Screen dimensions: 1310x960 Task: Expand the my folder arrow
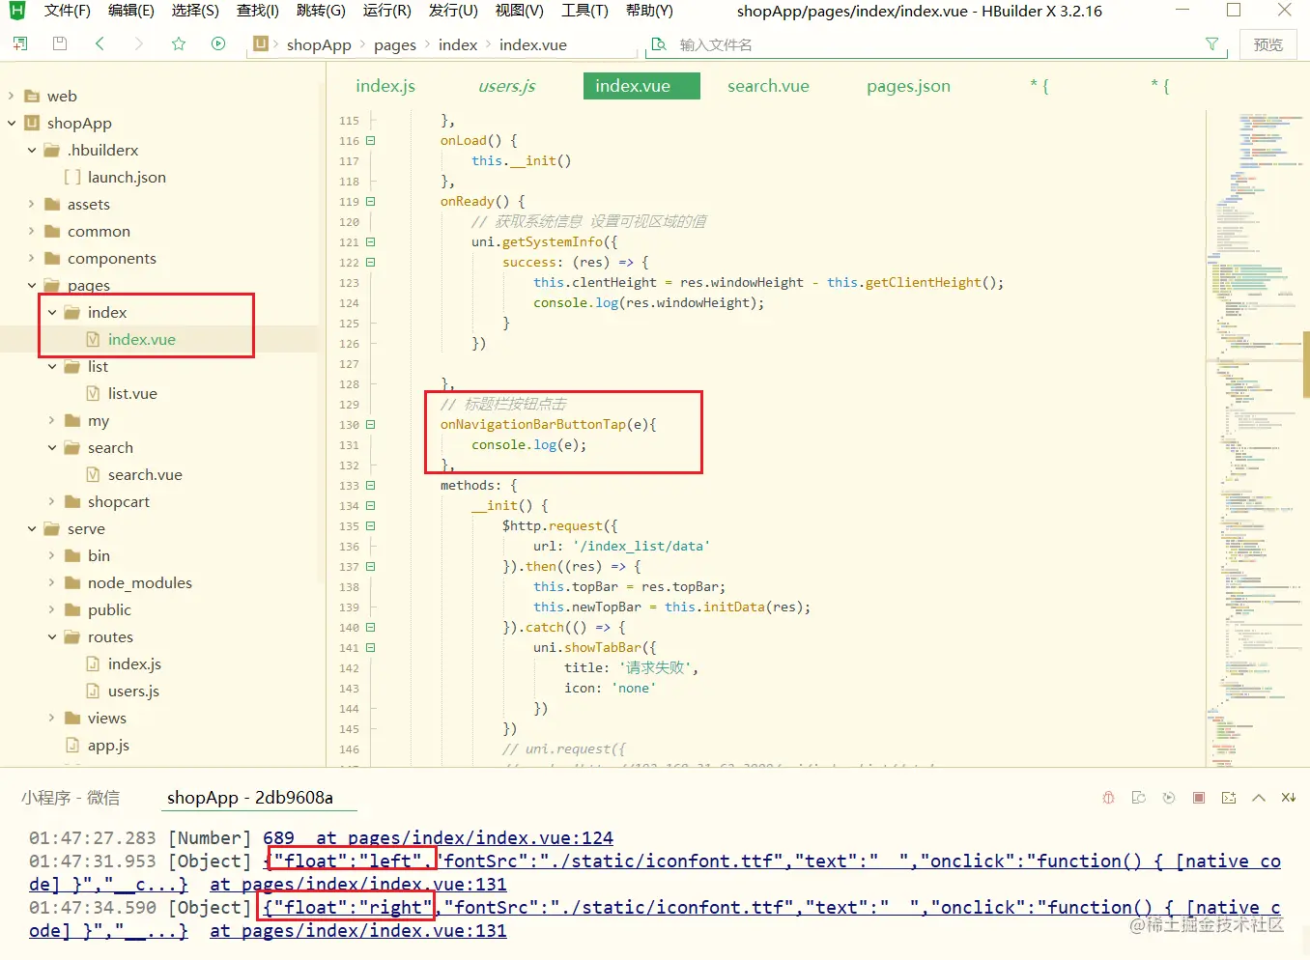click(51, 420)
